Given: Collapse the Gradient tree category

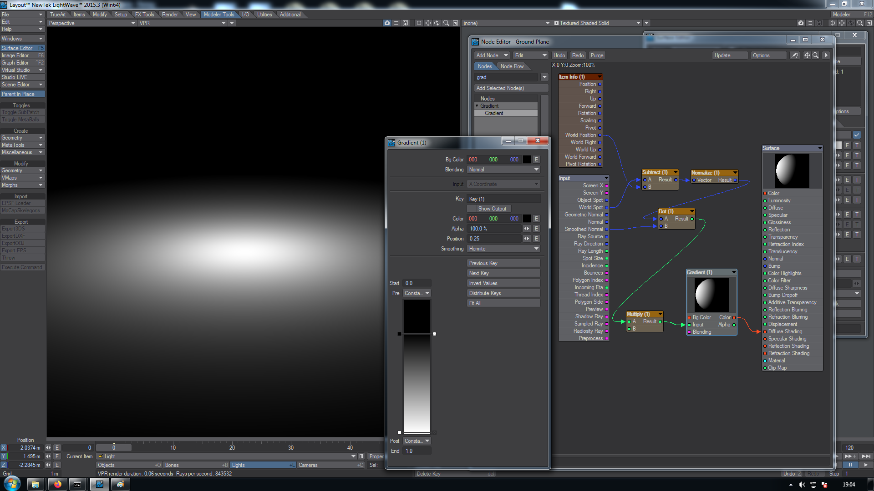Looking at the screenshot, I should pyautogui.click(x=477, y=106).
